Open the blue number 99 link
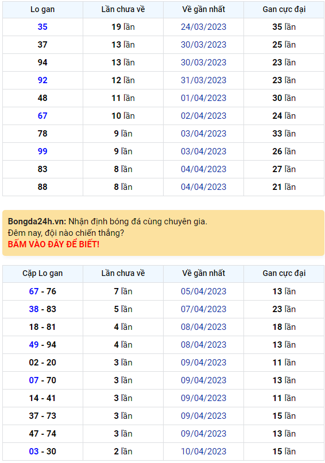325x463 pixels. (42, 151)
